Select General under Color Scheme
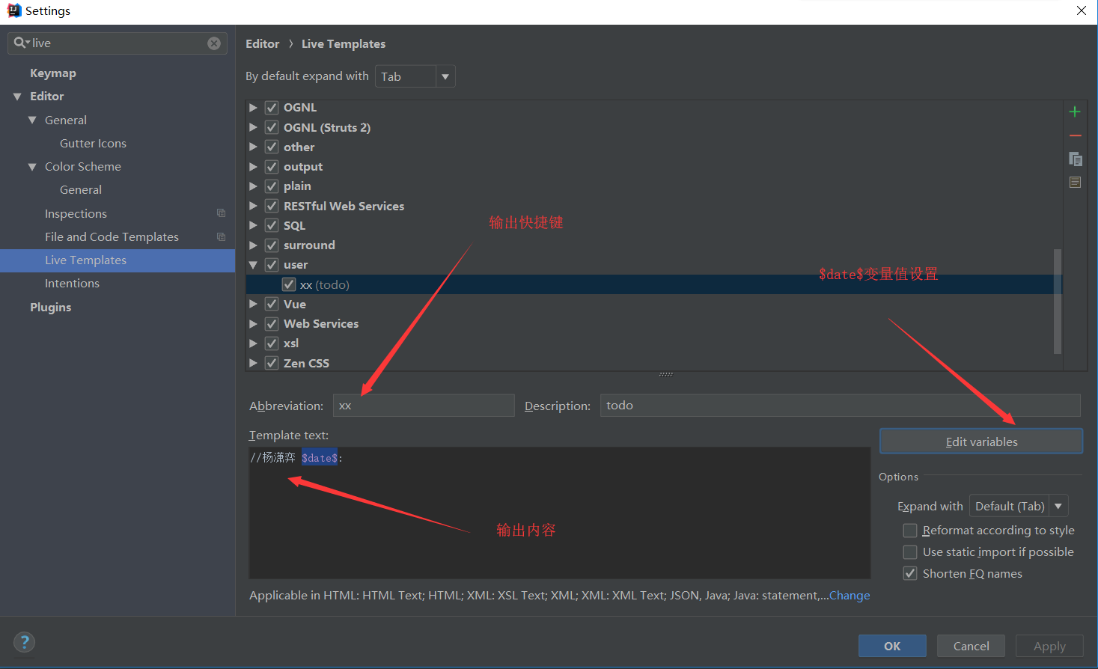Viewport: 1098px width, 669px height. coord(81,190)
